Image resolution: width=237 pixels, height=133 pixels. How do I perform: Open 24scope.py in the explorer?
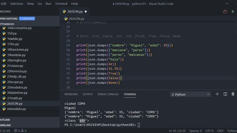pos(15,82)
